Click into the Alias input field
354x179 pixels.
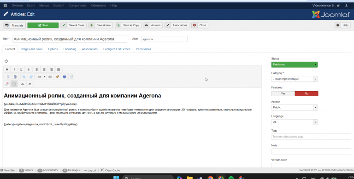(x=164, y=39)
